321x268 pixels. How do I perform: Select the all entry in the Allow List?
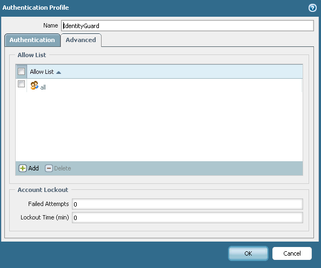[43, 87]
